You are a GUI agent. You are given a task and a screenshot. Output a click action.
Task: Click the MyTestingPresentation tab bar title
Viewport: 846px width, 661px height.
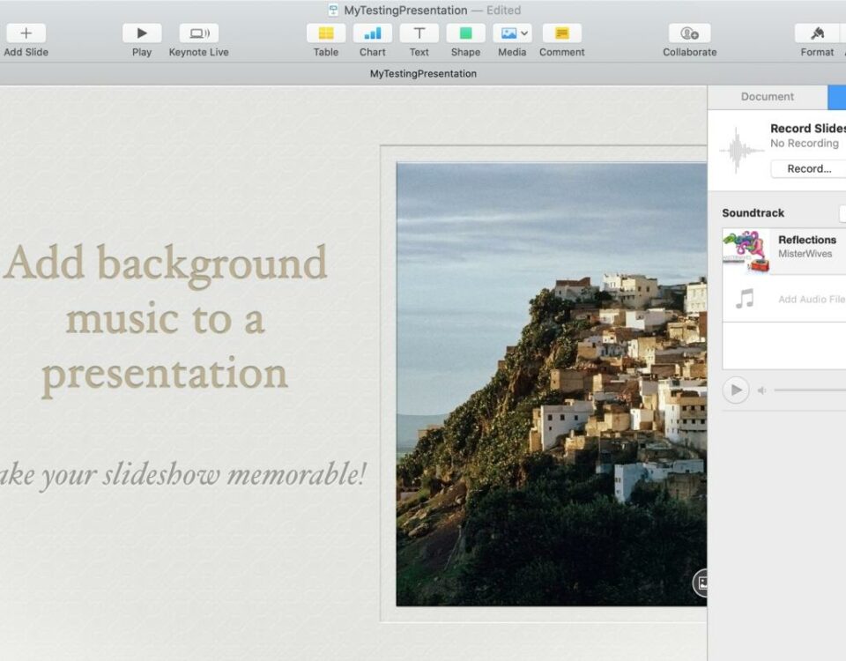pos(423,73)
